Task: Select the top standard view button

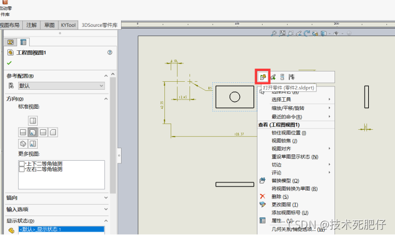Action: (33, 121)
